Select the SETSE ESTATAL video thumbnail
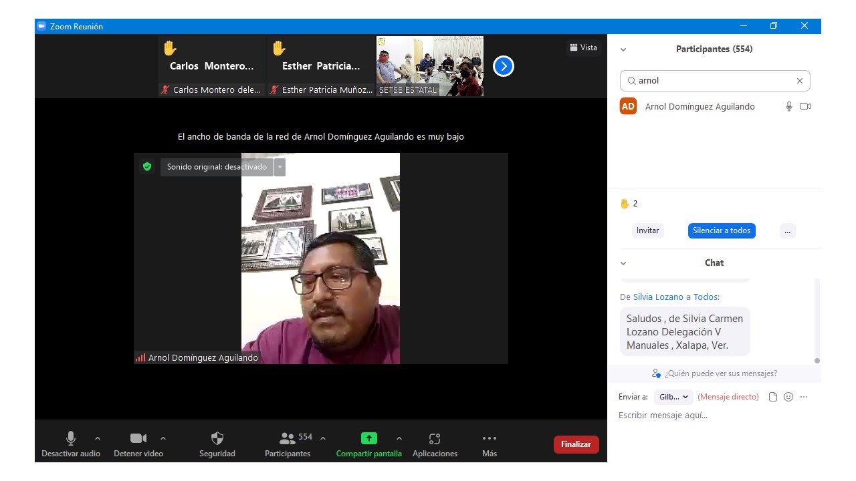 [x=430, y=66]
